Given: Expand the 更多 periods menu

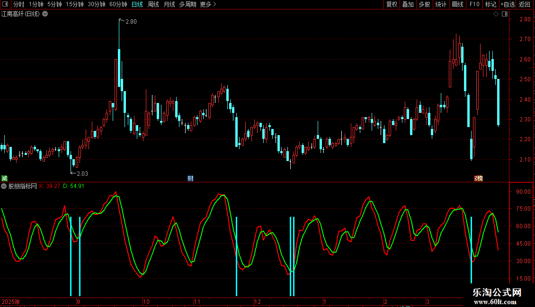Looking at the screenshot, I should coord(208,4).
